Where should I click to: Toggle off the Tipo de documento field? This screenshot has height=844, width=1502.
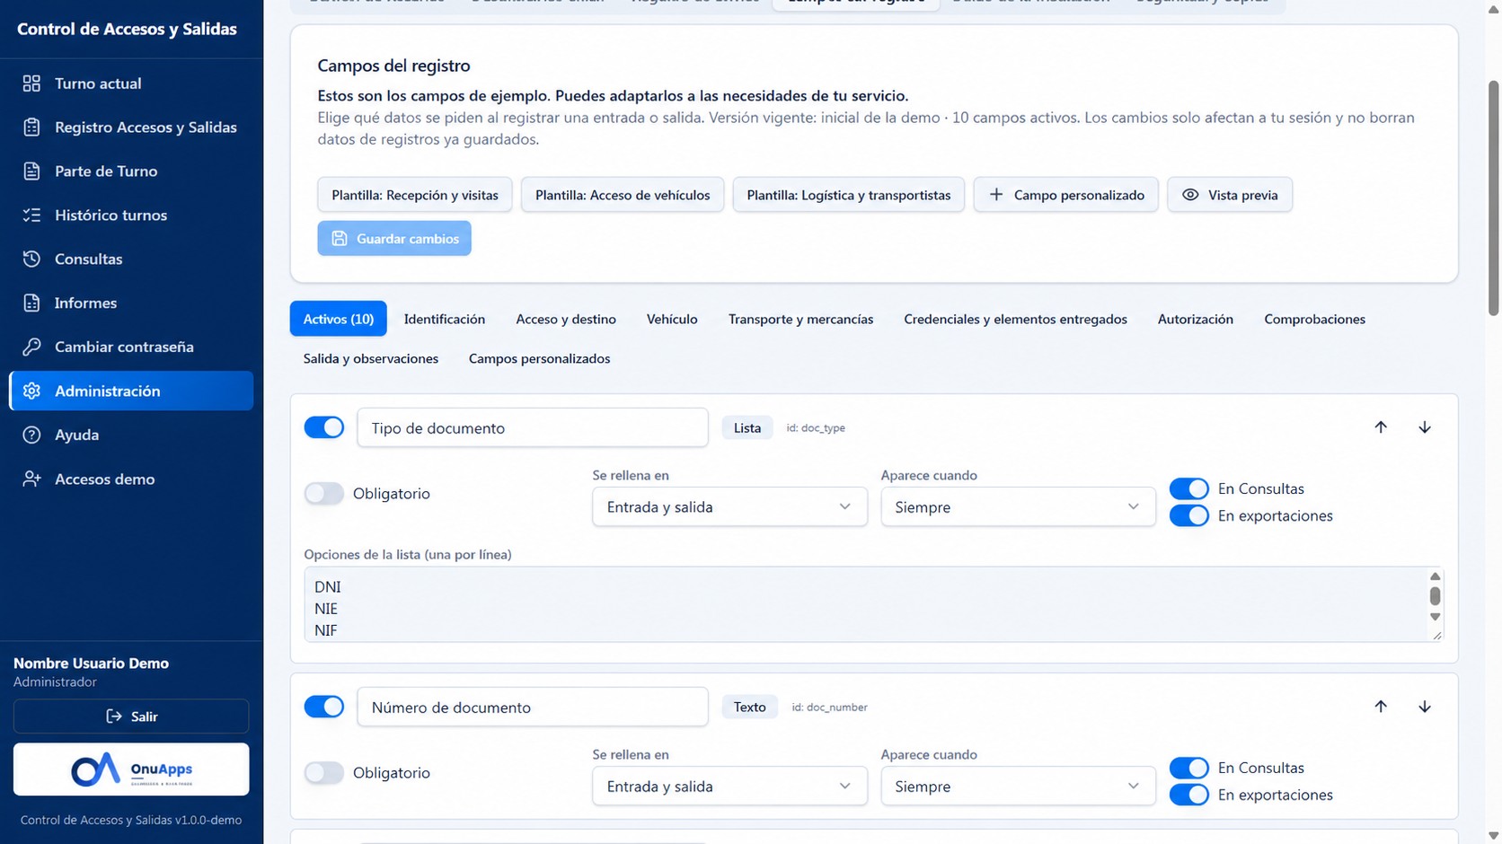coord(324,427)
